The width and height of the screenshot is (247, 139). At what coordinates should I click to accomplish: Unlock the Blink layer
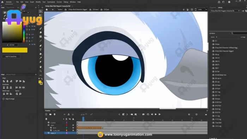(x=73, y=128)
